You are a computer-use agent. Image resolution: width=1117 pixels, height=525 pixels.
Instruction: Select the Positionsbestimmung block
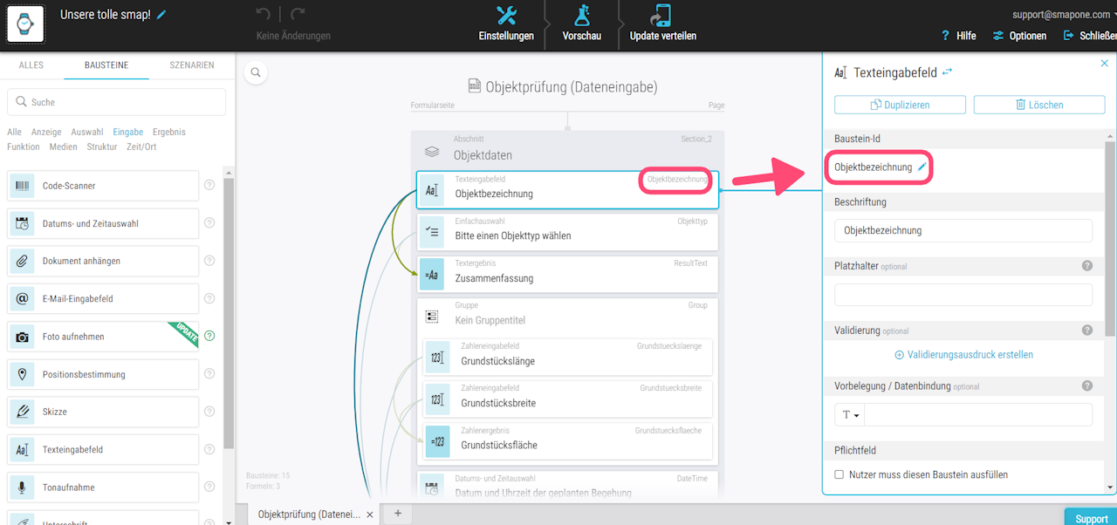coord(104,374)
